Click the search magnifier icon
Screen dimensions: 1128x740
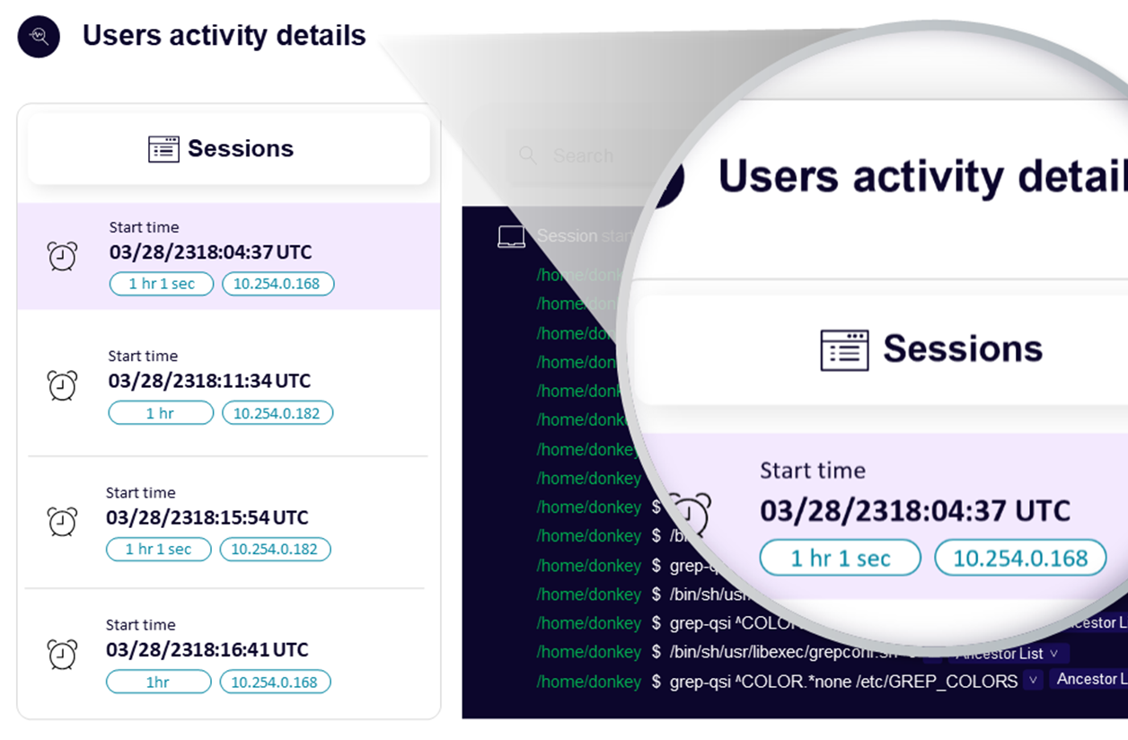(528, 155)
